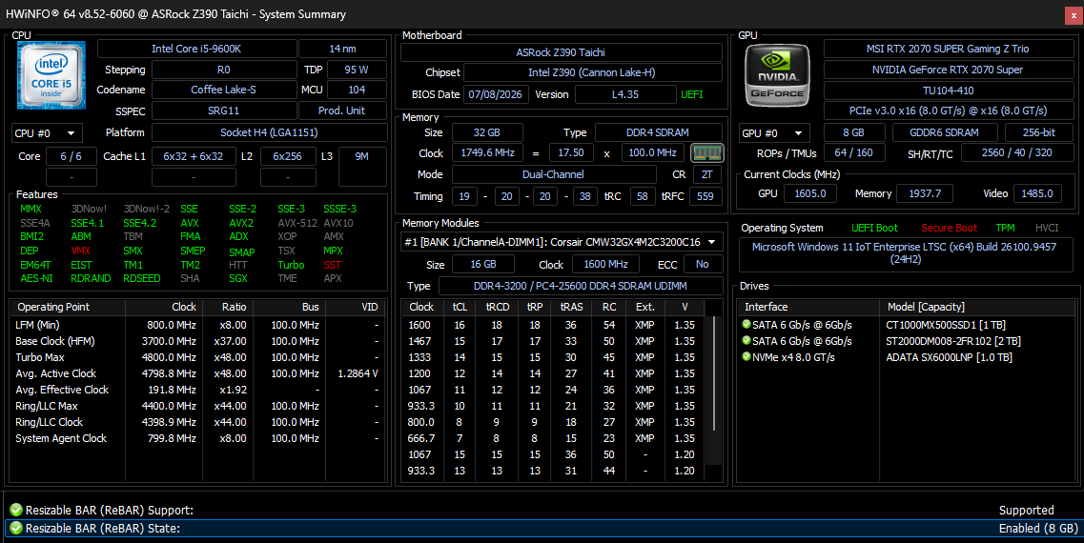
Task: Click the Operating Point column header
Action: (68, 307)
